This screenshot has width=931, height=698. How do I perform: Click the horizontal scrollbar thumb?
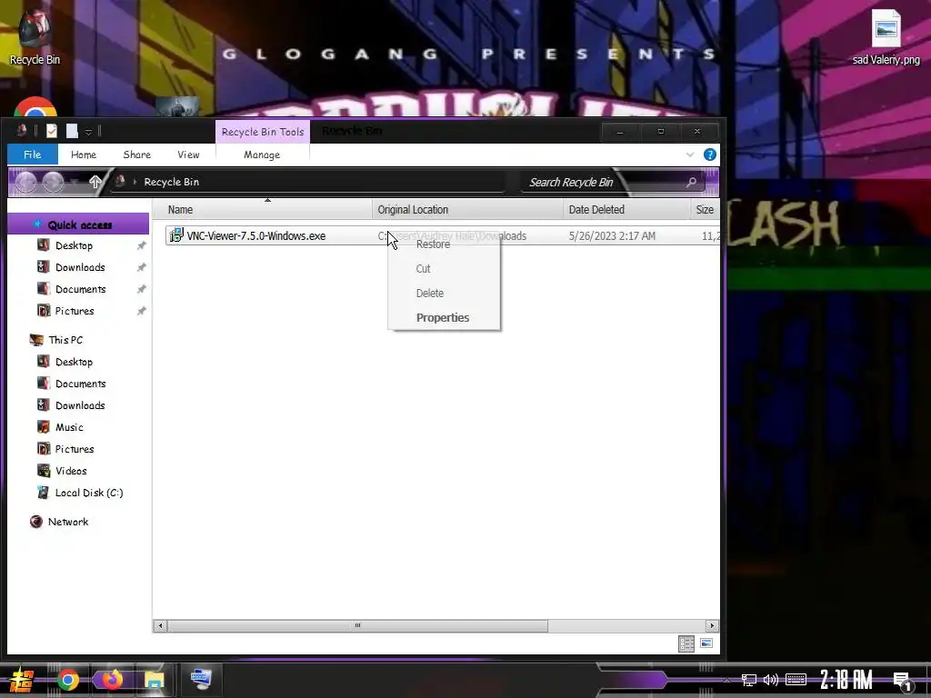[357, 625]
